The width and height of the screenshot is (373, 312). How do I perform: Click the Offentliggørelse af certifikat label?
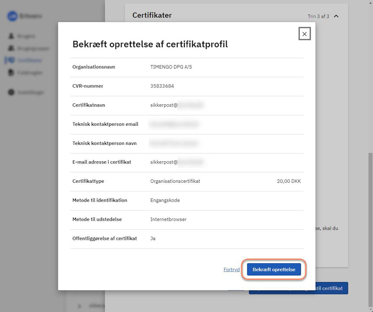[x=105, y=239]
